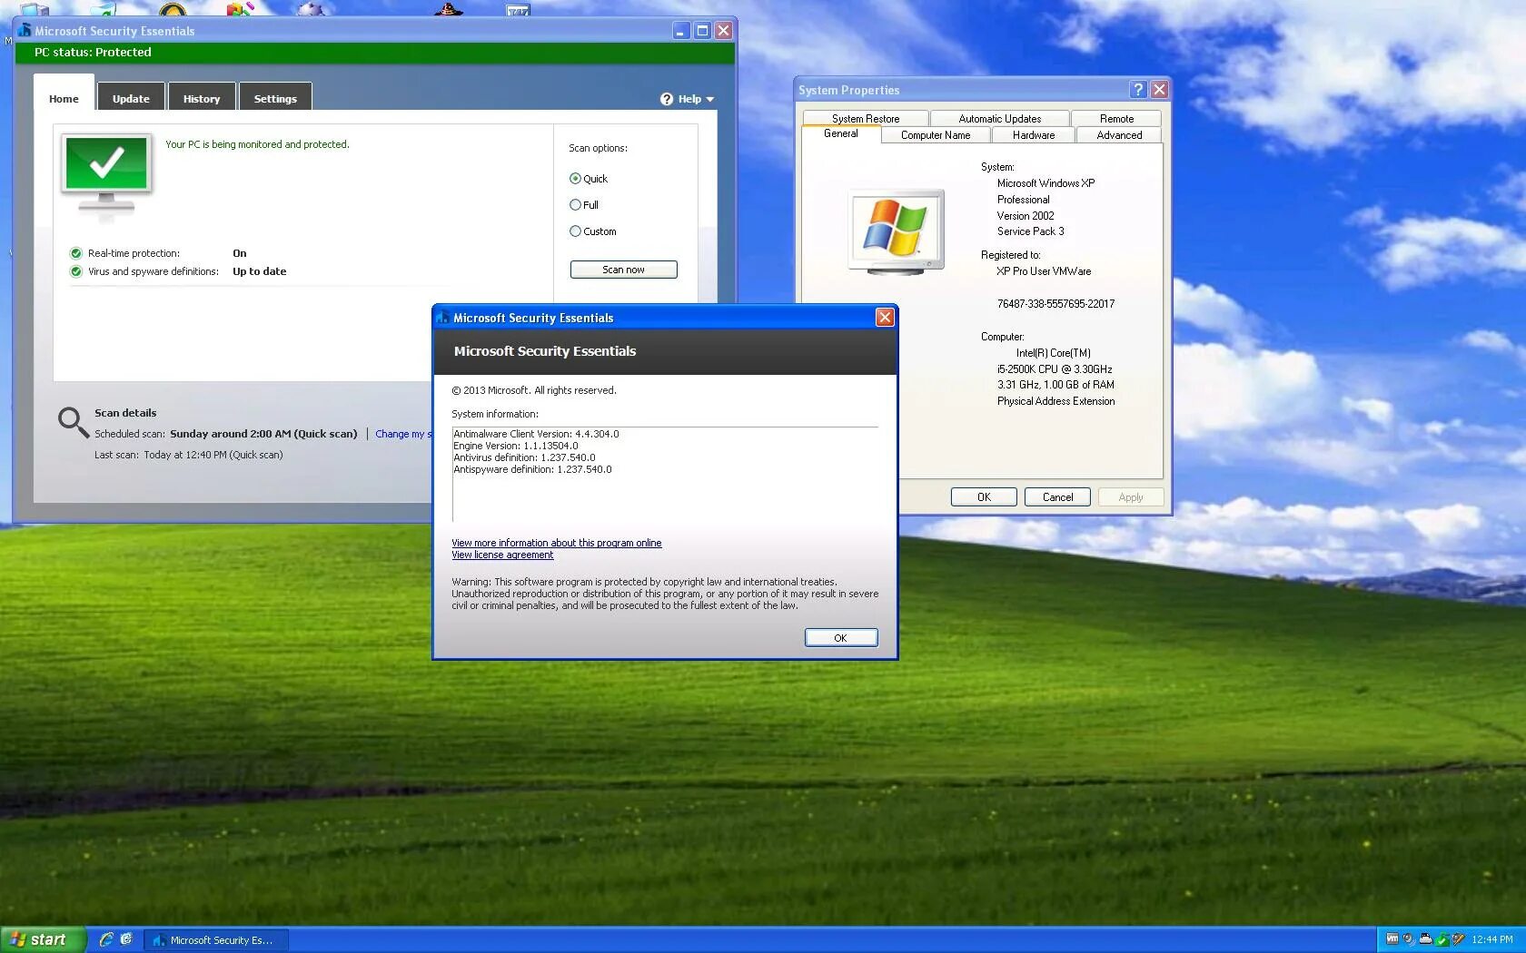The image size is (1526, 953).
Task: Click the 'Antivirus definition: 1.237.540.0' line
Action: tap(524, 457)
